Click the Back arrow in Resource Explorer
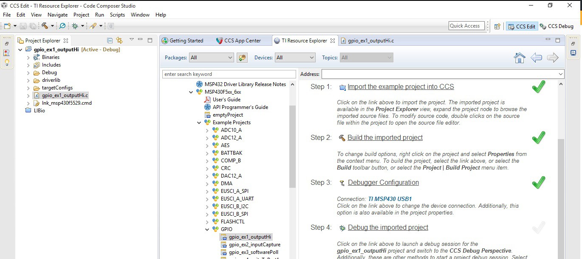 click(x=536, y=58)
